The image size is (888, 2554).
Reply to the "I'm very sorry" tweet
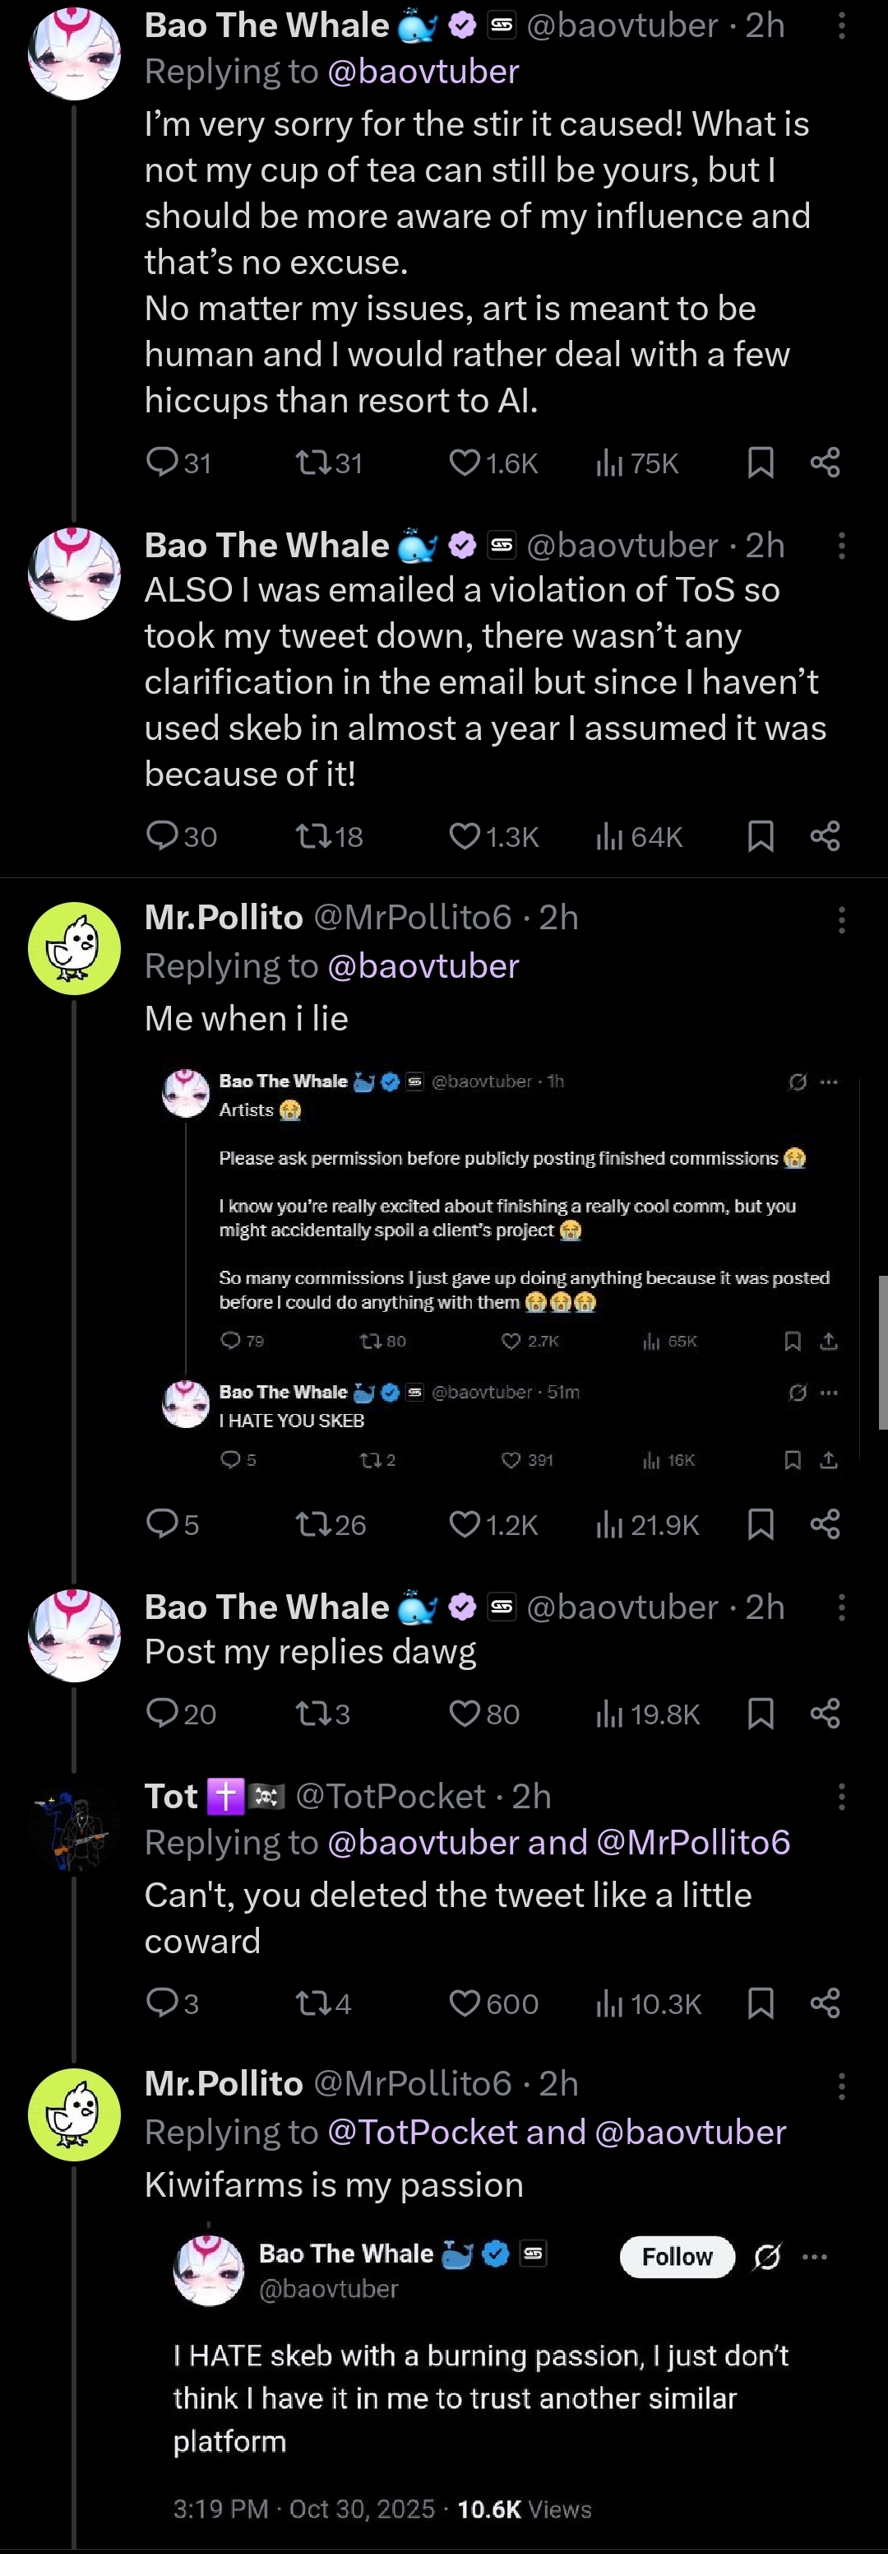(161, 463)
